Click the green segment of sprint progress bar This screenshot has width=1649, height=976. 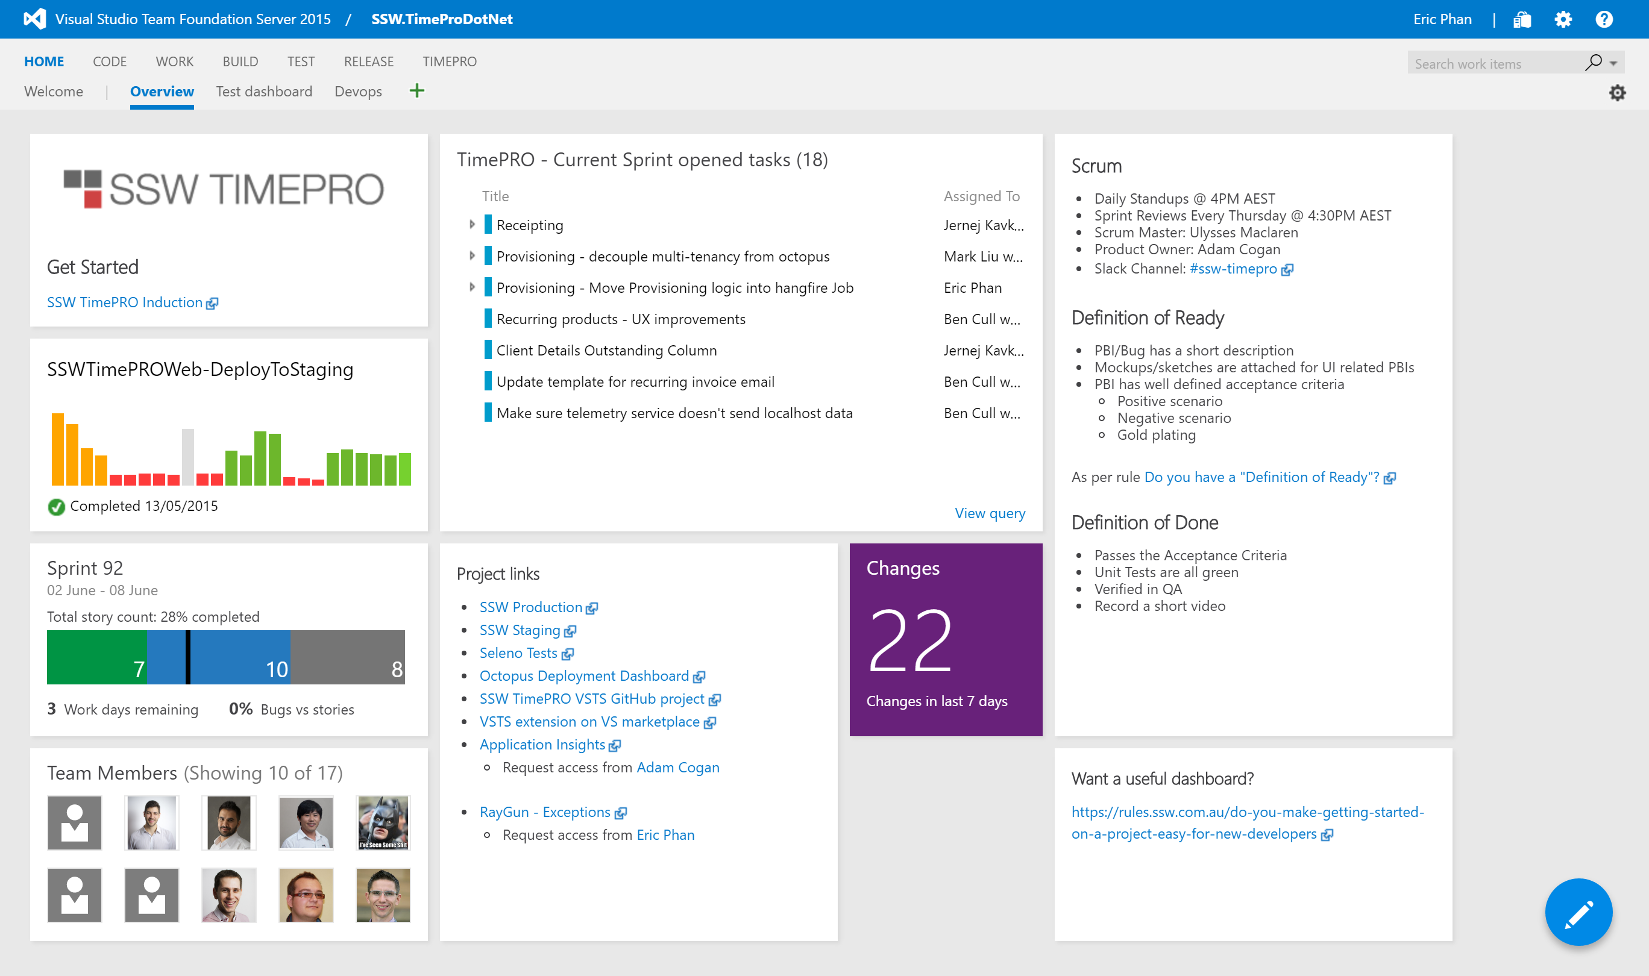[96, 656]
